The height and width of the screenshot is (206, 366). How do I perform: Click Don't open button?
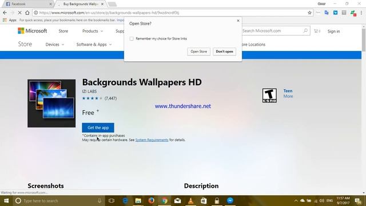[224, 51]
